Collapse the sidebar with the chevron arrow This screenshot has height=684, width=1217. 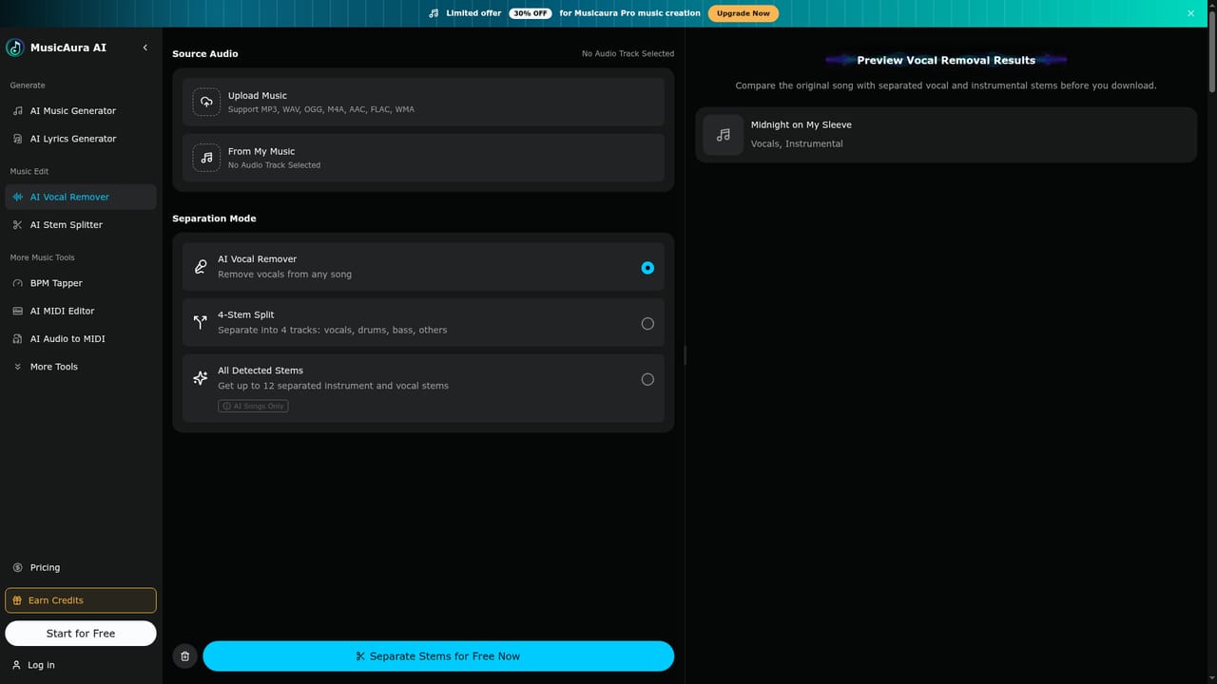pyautogui.click(x=145, y=47)
